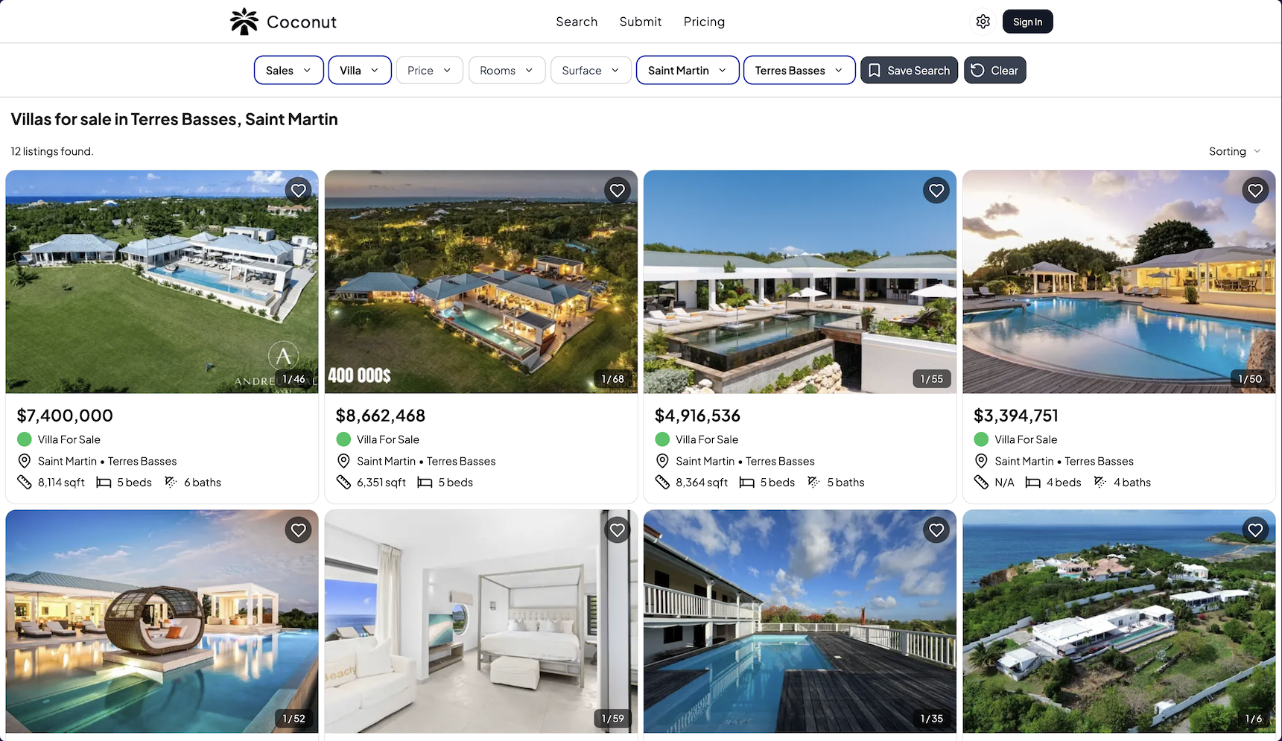Open the Rooms filter dropdown

pos(507,70)
